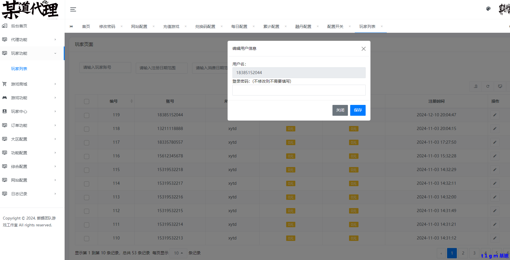The height and width of the screenshot is (260, 510).
Task: Toggle the select-all header checkbox
Action: click(x=87, y=101)
